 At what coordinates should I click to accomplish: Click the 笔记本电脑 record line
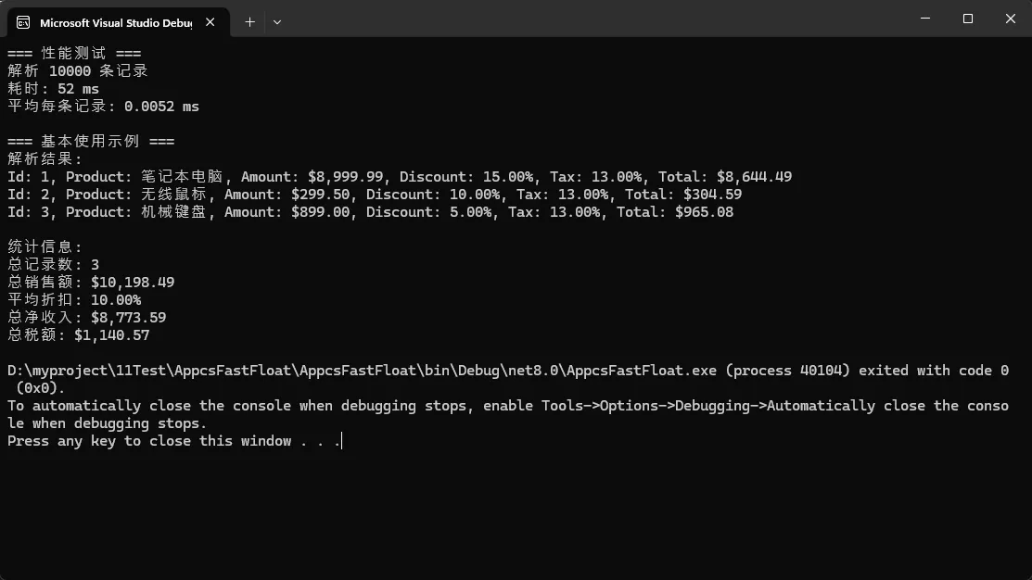399,176
